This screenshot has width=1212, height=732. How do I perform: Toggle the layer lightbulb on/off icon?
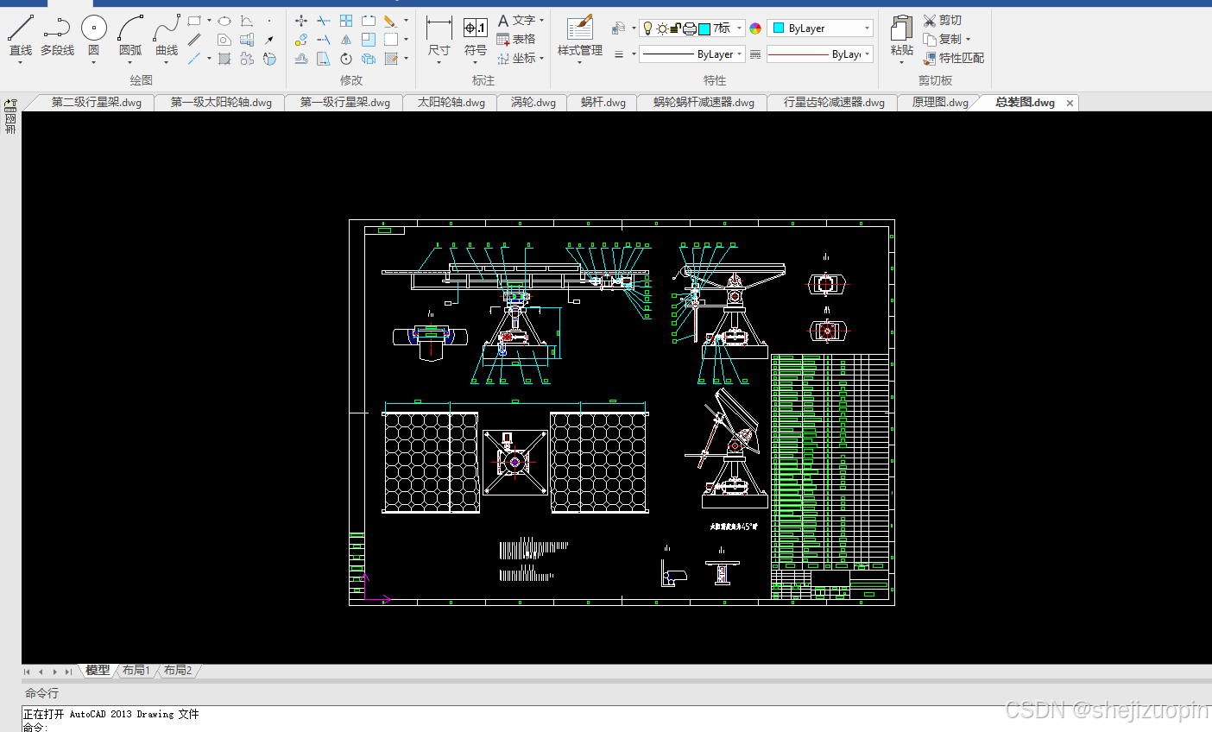click(x=647, y=28)
